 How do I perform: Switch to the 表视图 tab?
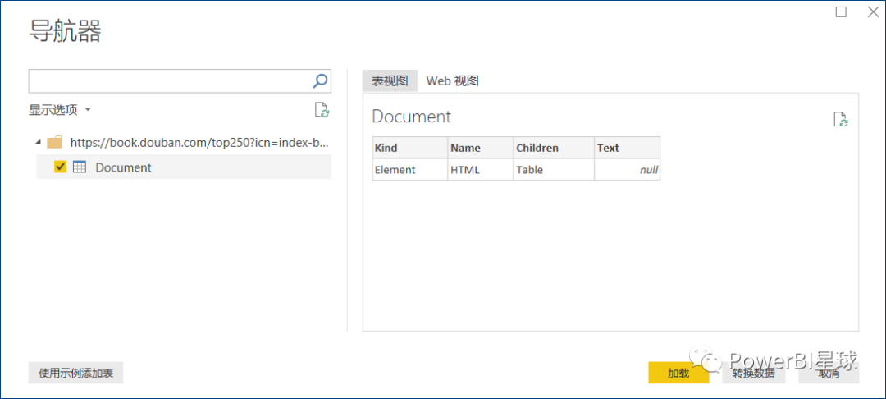[390, 80]
